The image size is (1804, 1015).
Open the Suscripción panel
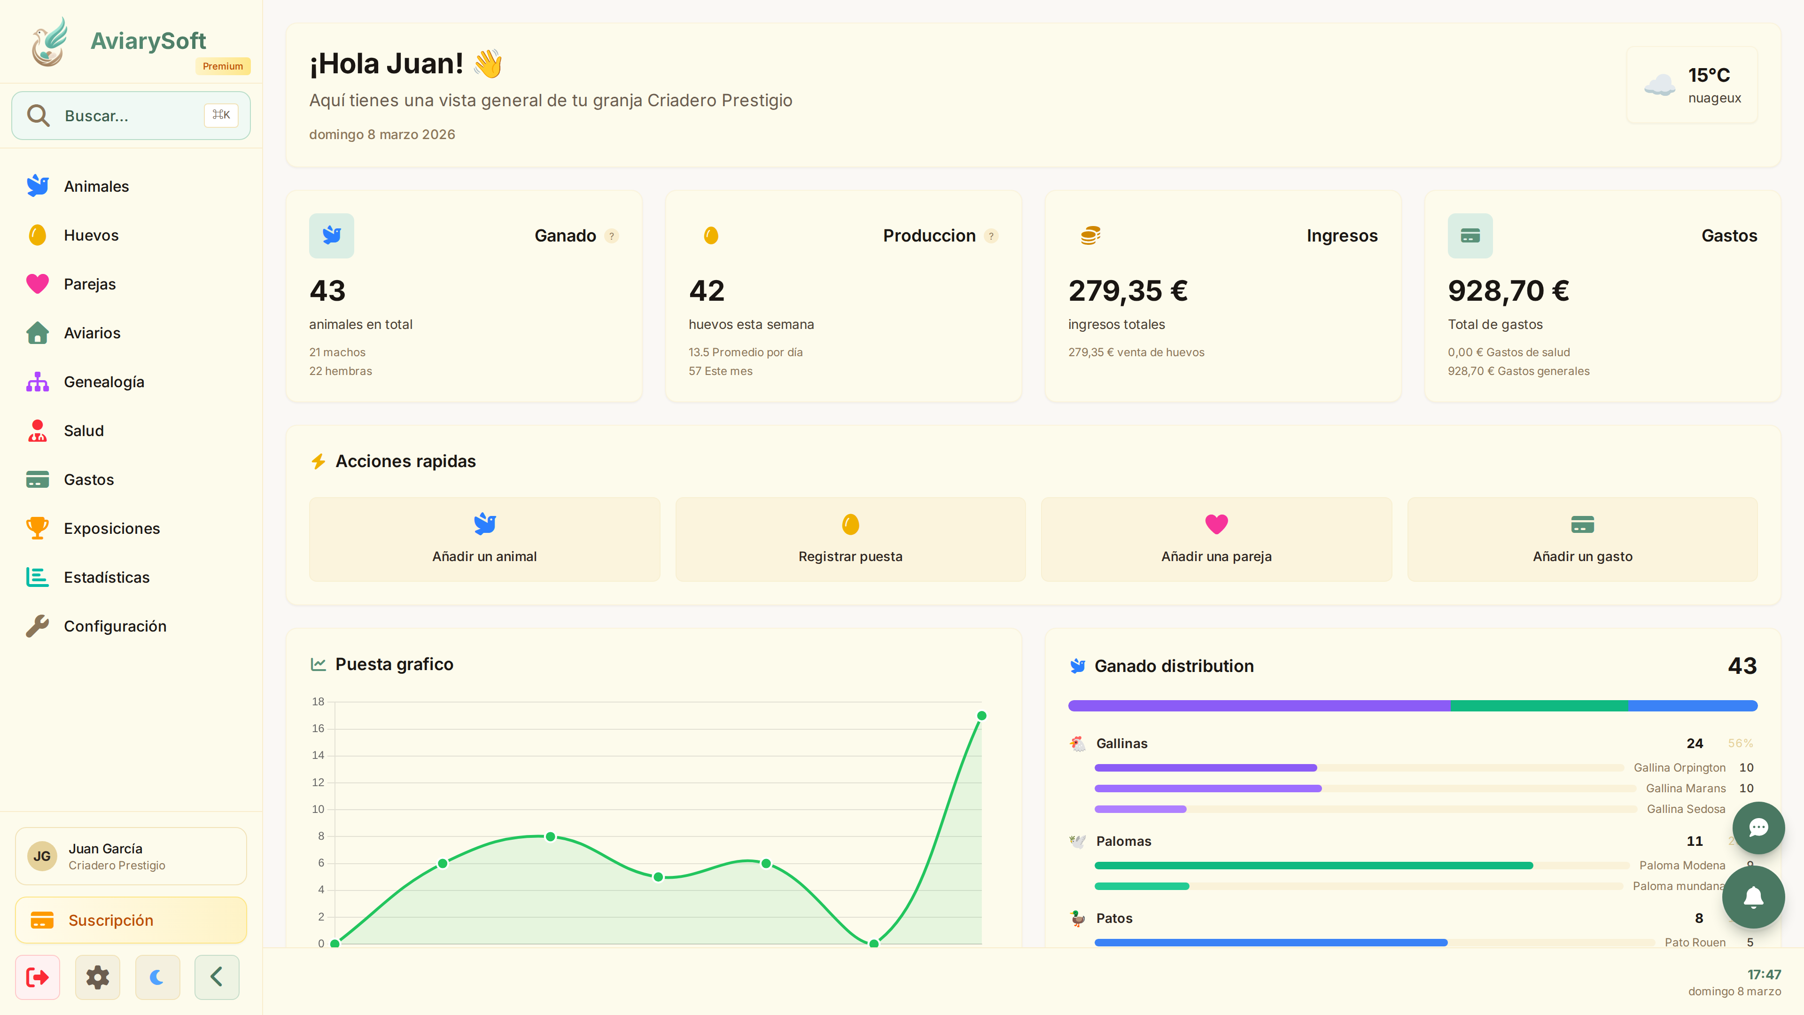tap(130, 920)
